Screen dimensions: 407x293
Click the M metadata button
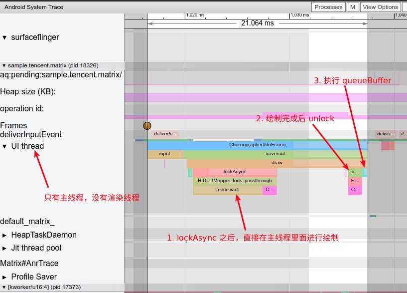tap(353, 7)
